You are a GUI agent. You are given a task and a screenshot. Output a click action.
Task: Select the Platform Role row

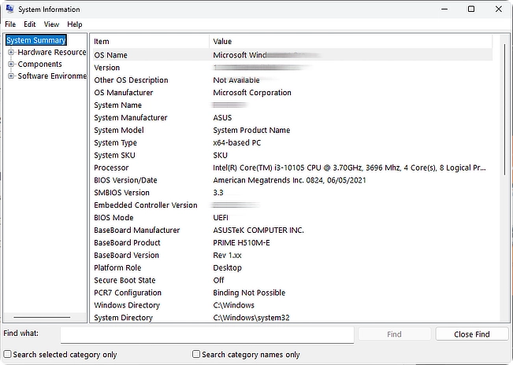[x=292, y=267]
